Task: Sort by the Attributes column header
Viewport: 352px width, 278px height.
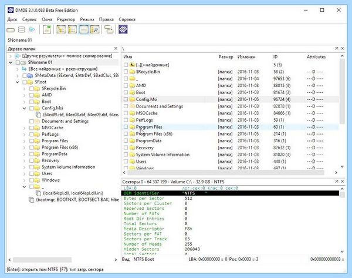Action: click(x=316, y=57)
